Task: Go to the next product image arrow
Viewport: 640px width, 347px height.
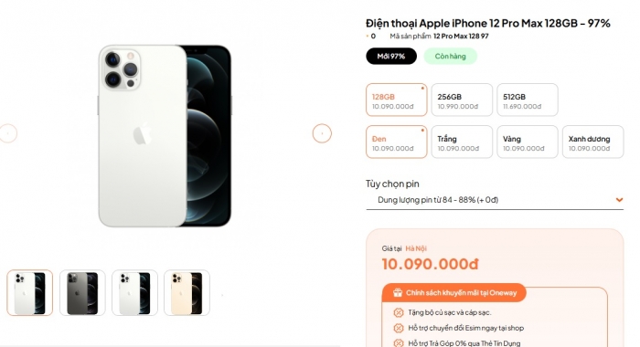Action: coord(322,133)
